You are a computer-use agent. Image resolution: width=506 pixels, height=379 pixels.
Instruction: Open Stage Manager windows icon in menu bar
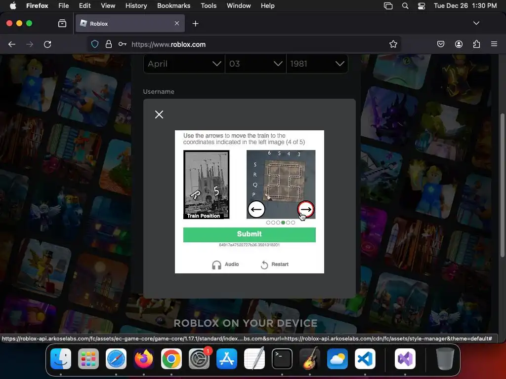(388, 6)
